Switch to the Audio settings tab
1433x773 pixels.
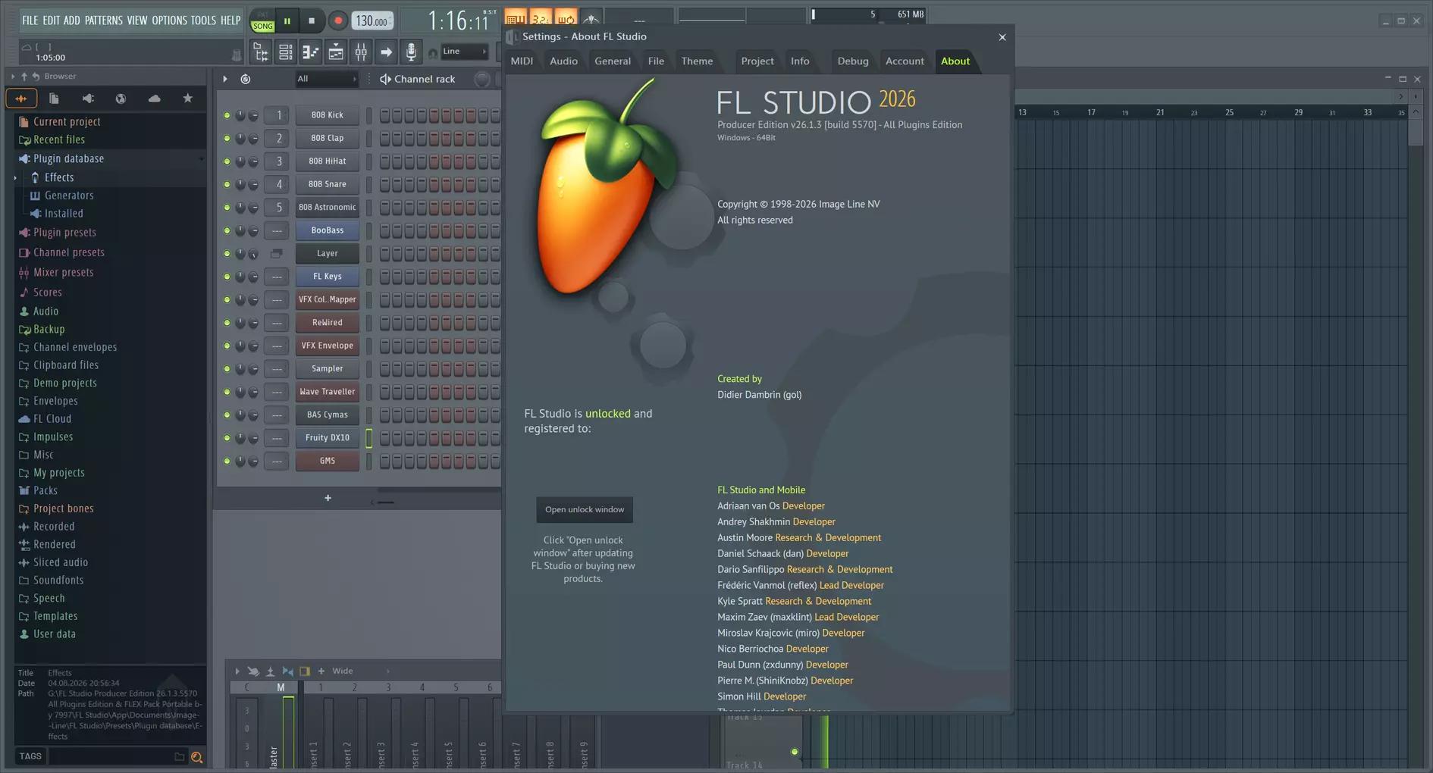tap(563, 61)
